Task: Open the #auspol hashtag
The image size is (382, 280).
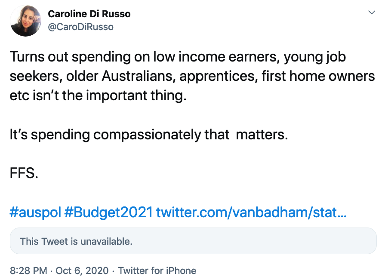Action: pyautogui.click(x=35, y=212)
